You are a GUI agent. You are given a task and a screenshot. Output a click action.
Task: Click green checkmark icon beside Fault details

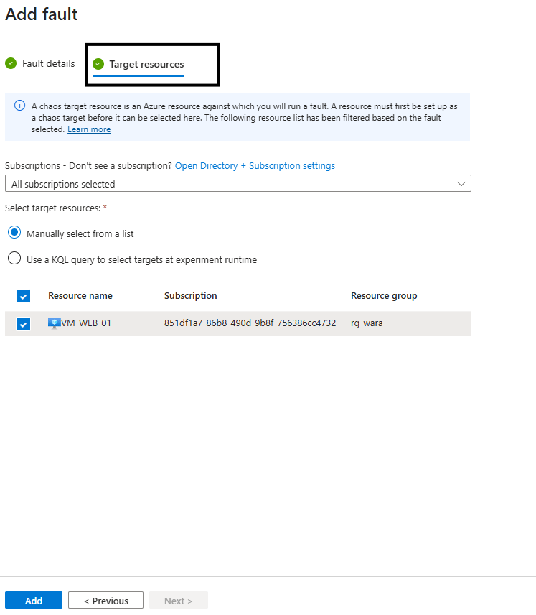pos(11,63)
